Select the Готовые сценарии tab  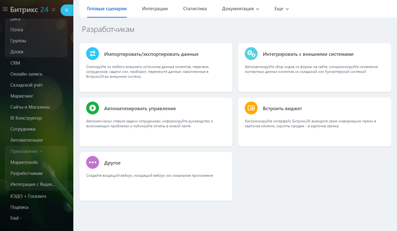click(107, 9)
